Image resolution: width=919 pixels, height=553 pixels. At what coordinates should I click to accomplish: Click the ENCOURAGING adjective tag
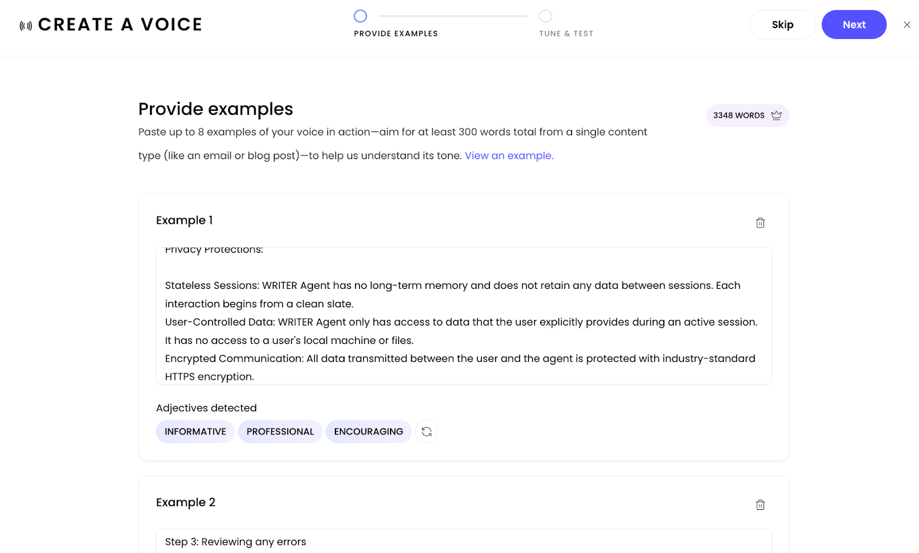click(369, 432)
